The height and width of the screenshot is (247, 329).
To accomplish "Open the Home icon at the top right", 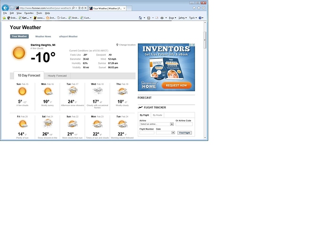I will pos(194,8).
